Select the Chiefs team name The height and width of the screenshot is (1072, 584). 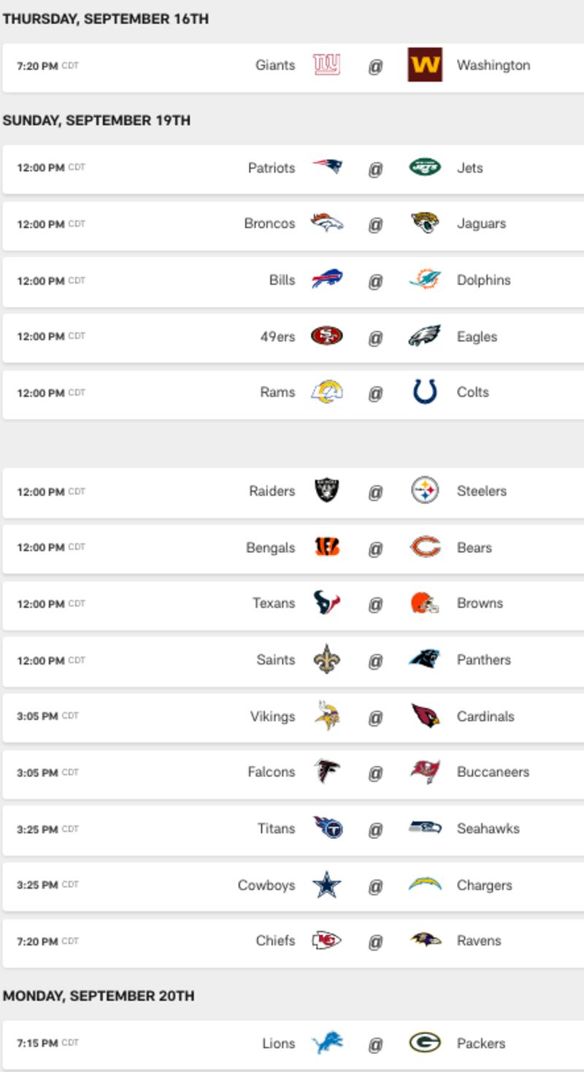coord(275,941)
